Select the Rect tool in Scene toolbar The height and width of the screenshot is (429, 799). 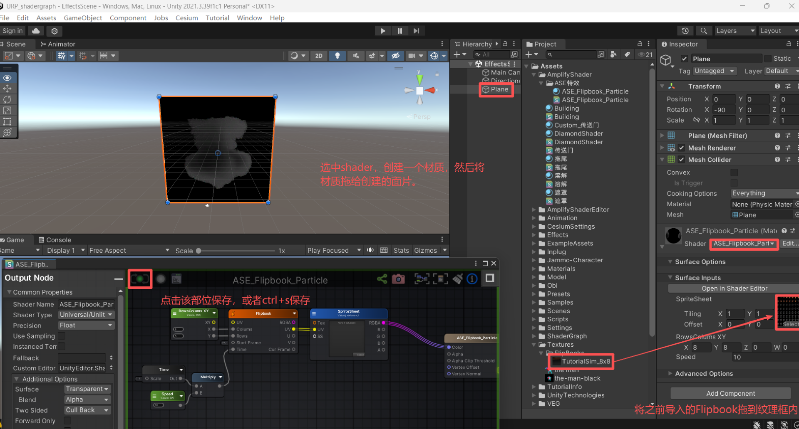pos(7,121)
